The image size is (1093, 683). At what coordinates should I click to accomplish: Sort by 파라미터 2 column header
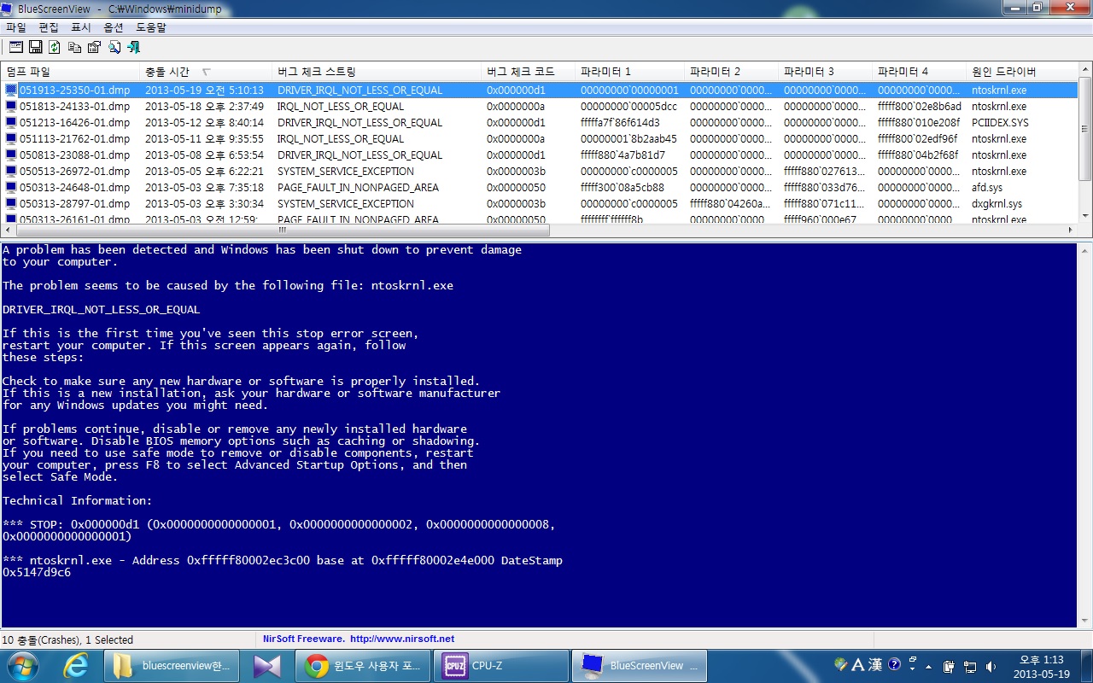pos(732,72)
